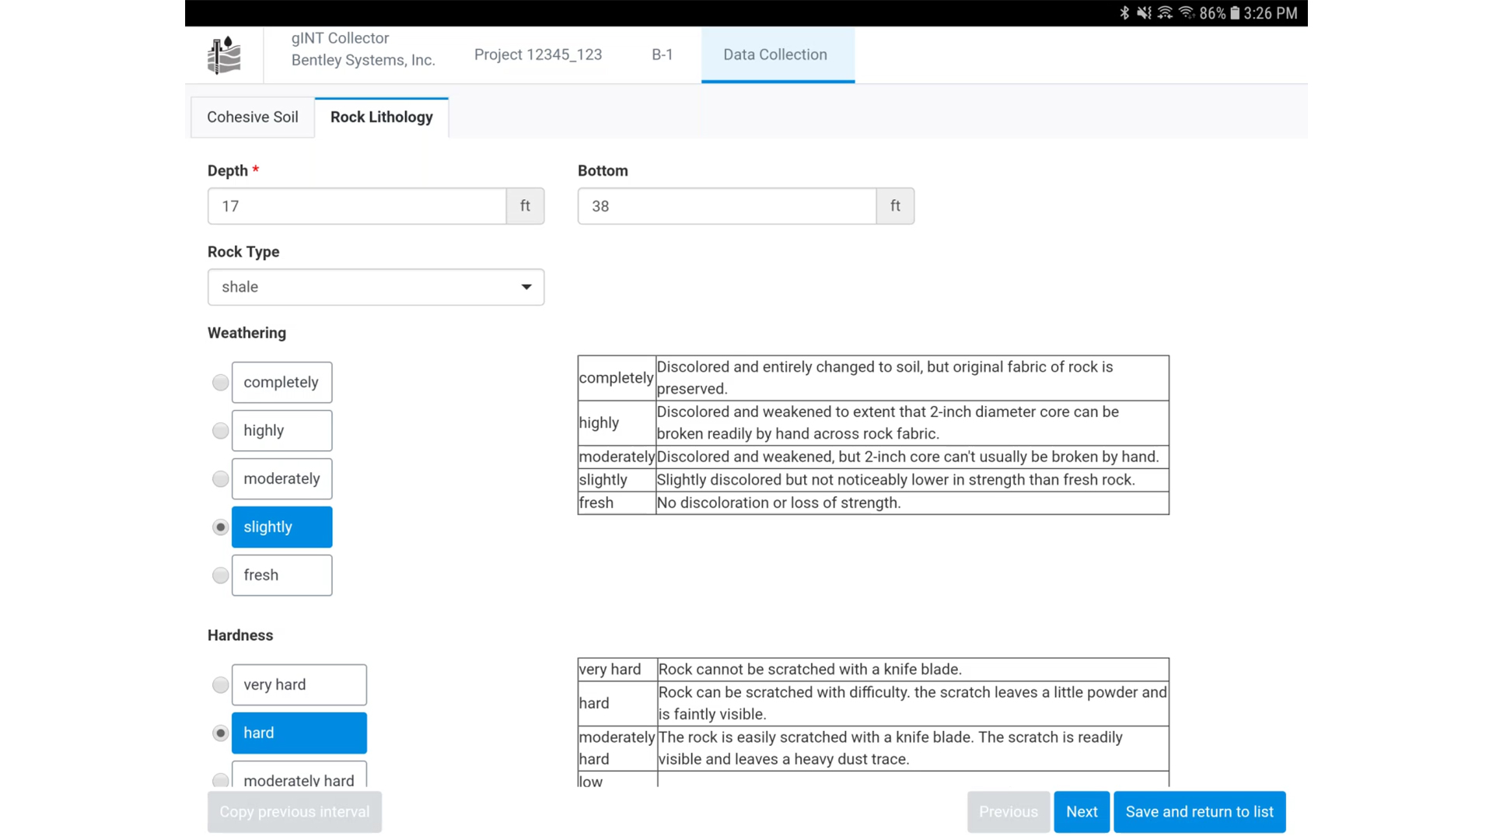
Task: Click the gINT Collector app logo
Action: (224, 55)
